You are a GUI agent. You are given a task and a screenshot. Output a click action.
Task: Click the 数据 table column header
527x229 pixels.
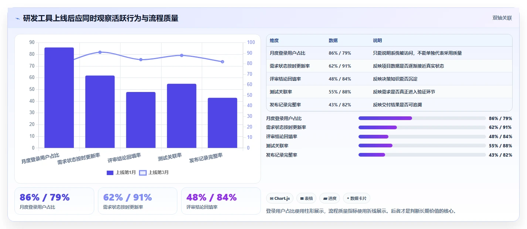(x=333, y=41)
